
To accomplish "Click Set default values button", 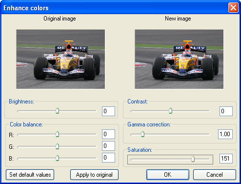I will 30,175.
